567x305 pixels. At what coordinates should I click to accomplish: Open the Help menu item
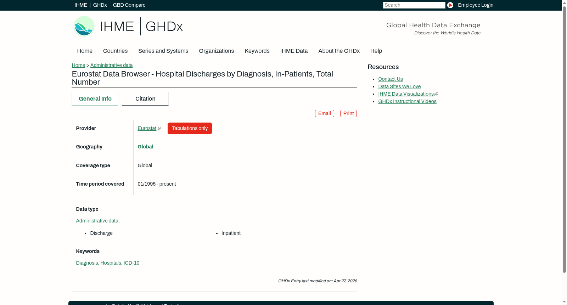tap(376, 51)
